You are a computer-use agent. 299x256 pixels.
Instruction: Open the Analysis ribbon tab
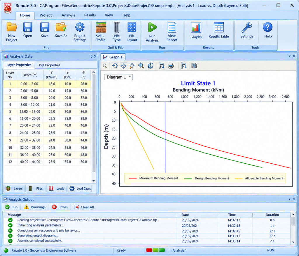pyautogui.click(x=68, y=15)
